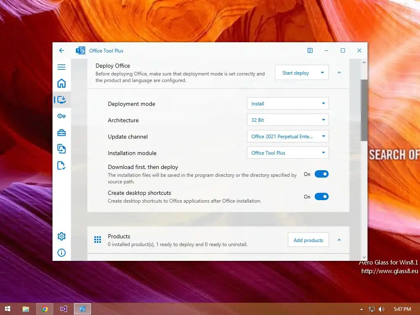Click the Add products button
This screenshot has height=315, width=420.
(308, 240)
